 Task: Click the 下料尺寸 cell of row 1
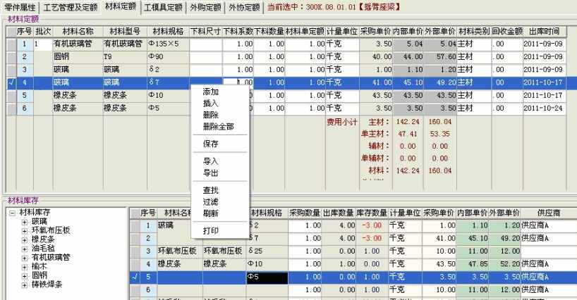206,44
